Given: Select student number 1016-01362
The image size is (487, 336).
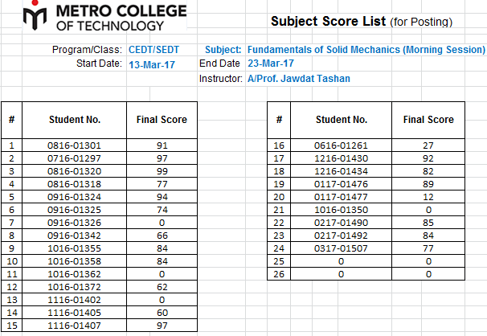Looking at the screenshot, I should point(74,274).
